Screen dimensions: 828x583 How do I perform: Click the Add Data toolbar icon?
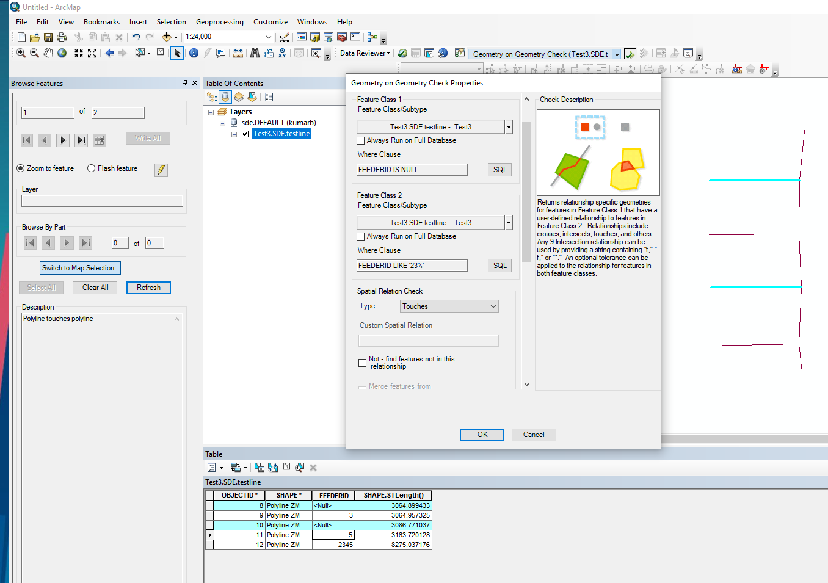pos(166,37)
